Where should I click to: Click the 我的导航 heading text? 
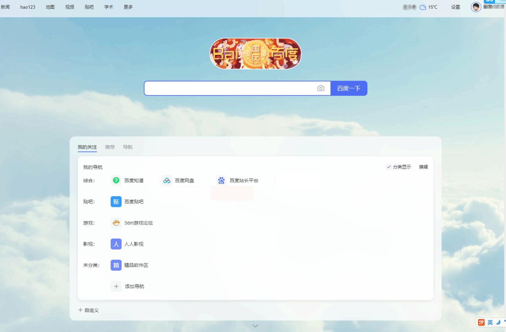(93, 167)
